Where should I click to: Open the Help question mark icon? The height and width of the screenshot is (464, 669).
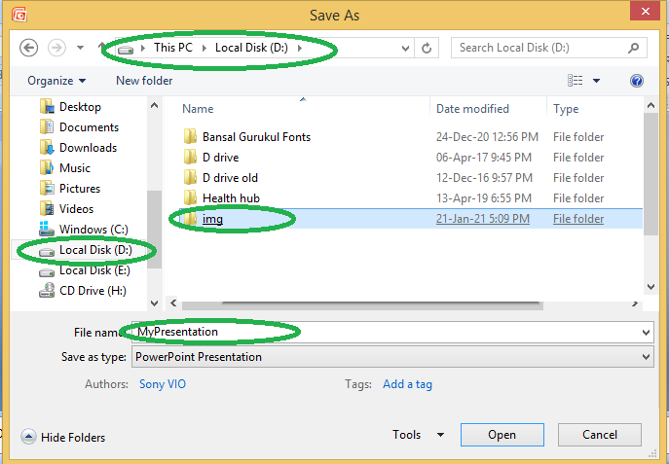637,81
